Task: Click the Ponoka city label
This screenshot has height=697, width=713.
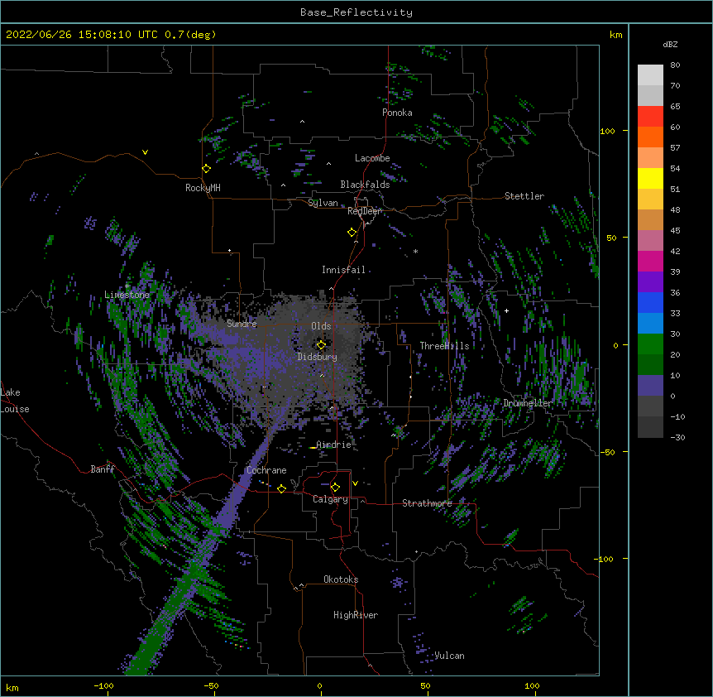Action: pos(397,113)
